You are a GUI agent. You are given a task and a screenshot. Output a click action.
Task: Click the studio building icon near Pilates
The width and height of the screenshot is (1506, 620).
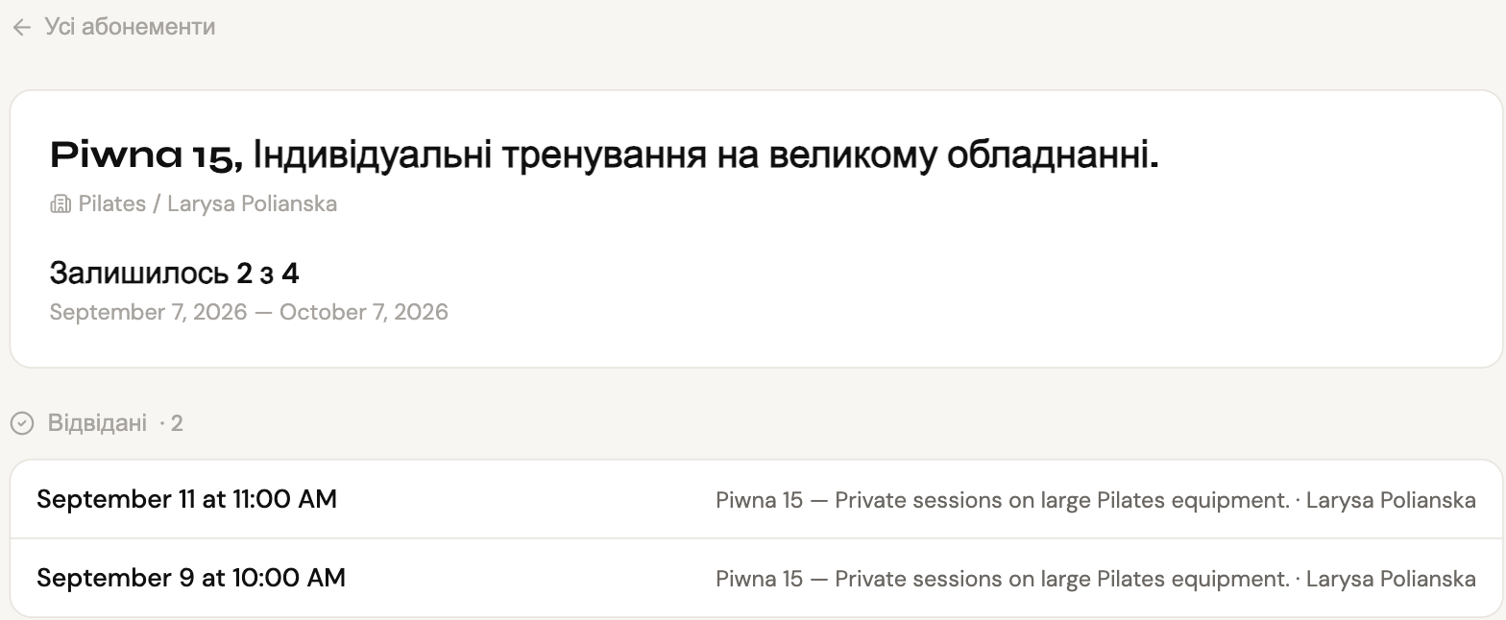point(61,204)
